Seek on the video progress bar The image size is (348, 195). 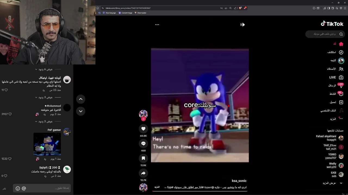coord(200,191)
